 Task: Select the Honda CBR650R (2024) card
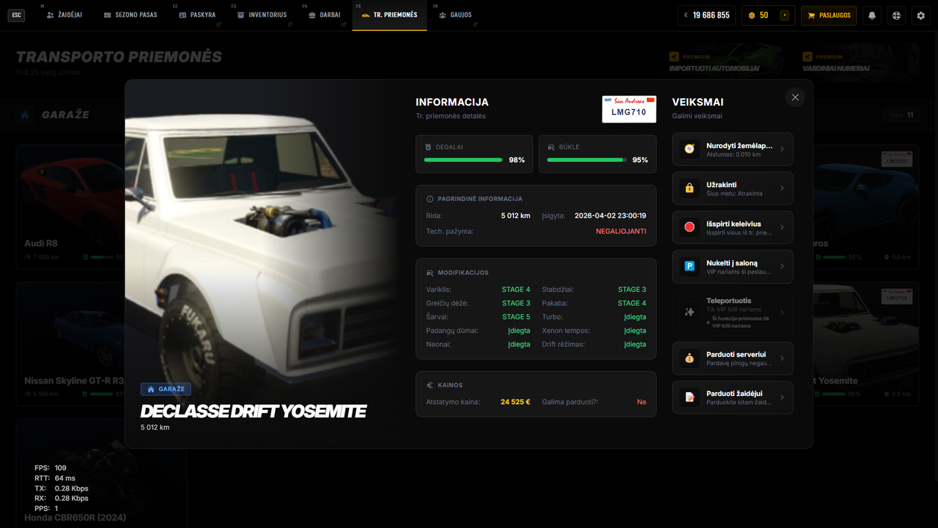coord(100,473)
